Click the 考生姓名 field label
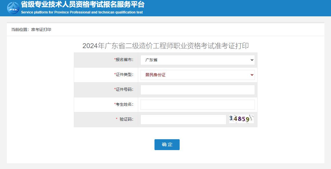Image resolution: width=331 pixels, height=169 pixels. pyautogui.click(x=124, y=104)
